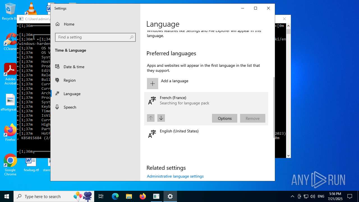
Task: Open CCleaner desktop shortcut
Action: 10,42
